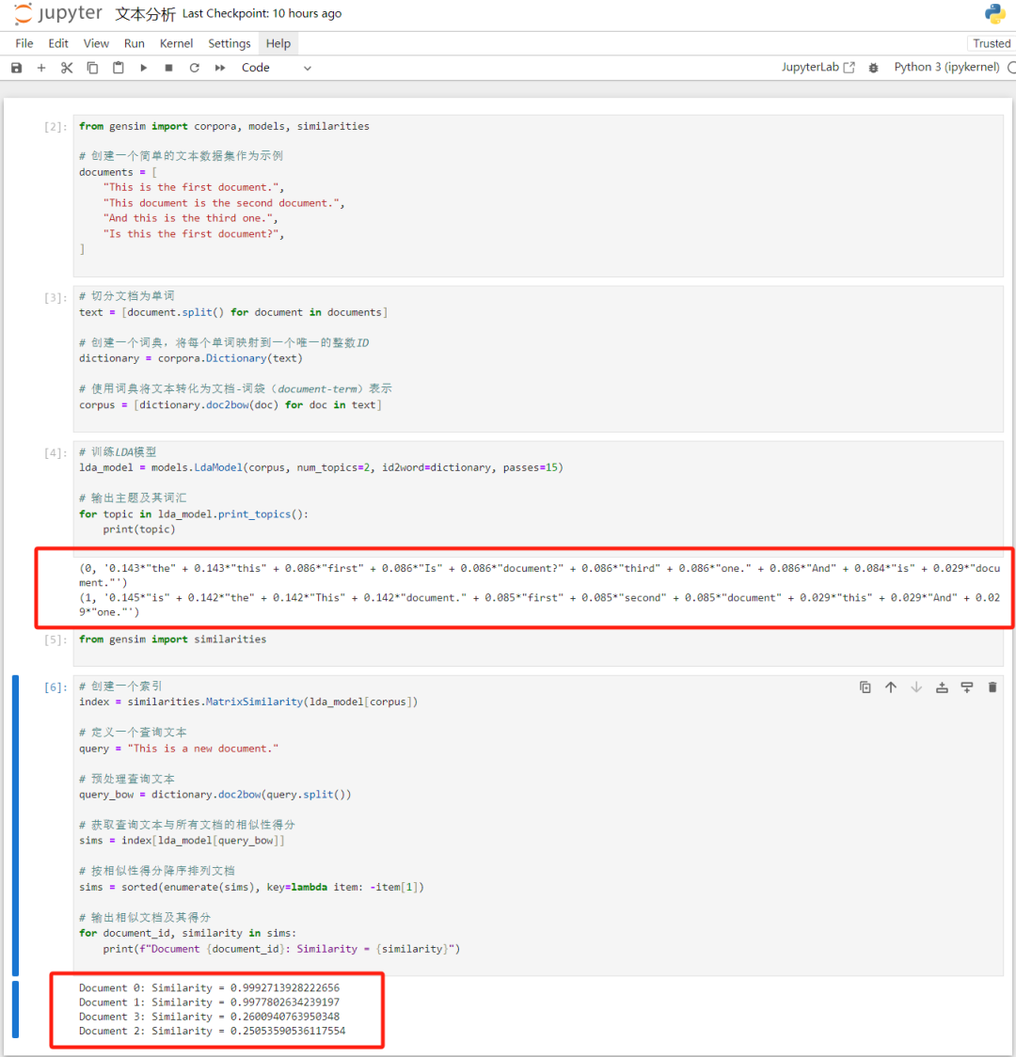Open the Help menu
Viewport: 1016px width, 1057px height.
pos(278,43)
